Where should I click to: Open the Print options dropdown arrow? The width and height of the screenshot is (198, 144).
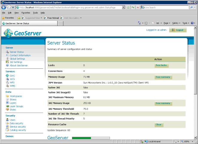pos(161,23)
